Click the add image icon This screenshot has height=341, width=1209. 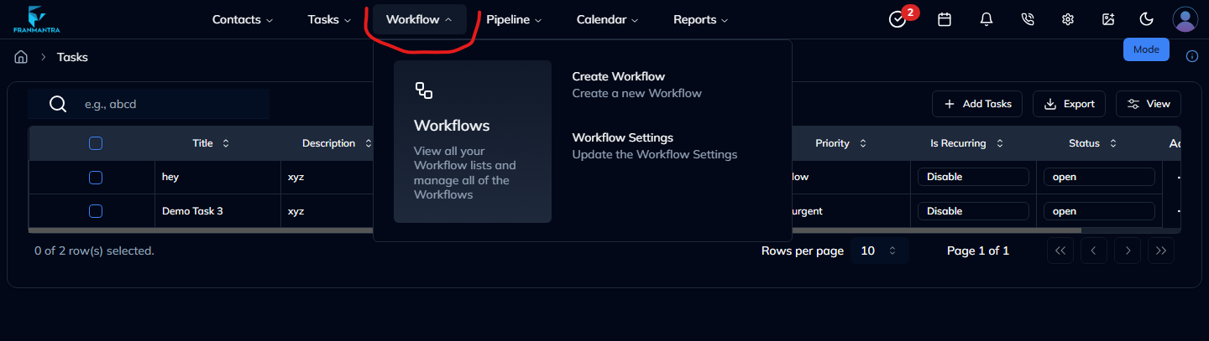pos(1108,19)
